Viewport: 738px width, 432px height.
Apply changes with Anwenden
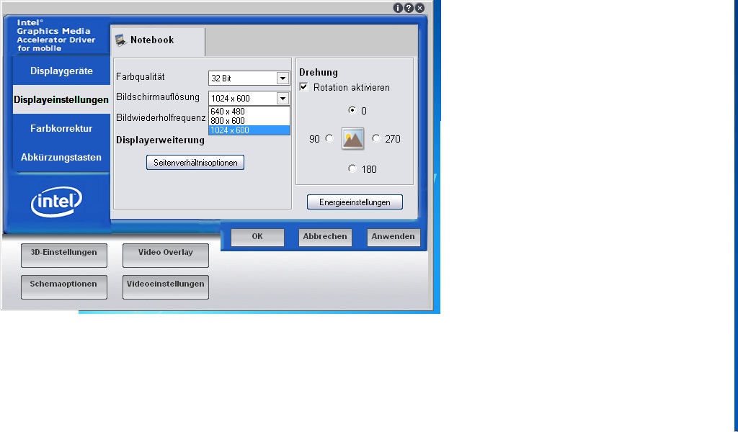[x=393, y=237]
